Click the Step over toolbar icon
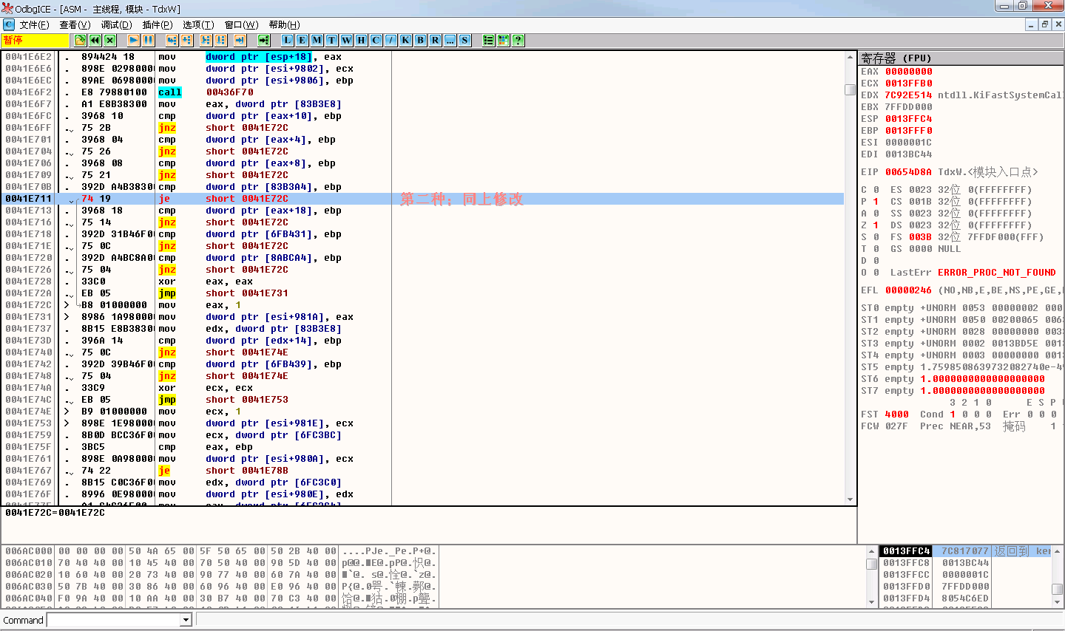Screen dimensions: 1065x631 click(x=187, y=40)
